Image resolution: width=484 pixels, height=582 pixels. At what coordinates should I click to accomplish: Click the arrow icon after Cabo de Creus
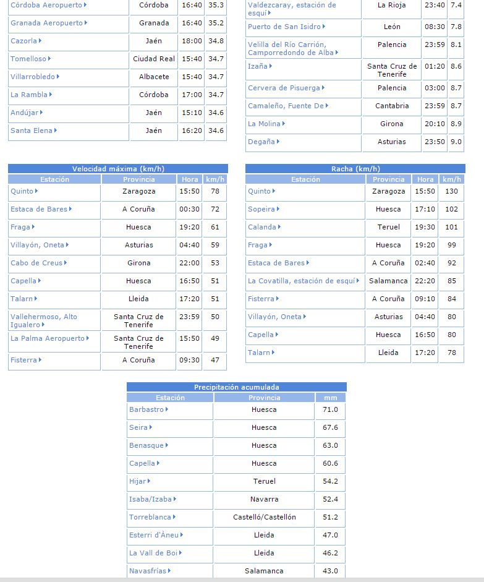pos(66,263)
